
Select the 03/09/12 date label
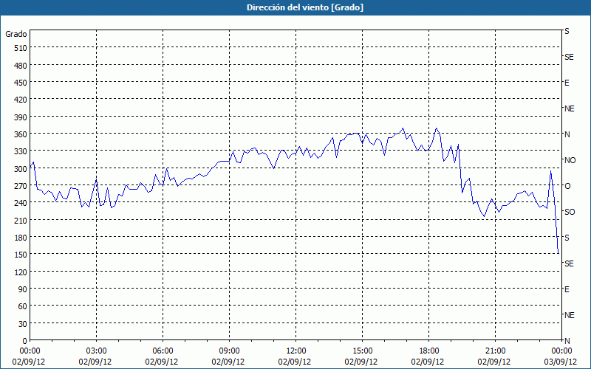point(561,362)
